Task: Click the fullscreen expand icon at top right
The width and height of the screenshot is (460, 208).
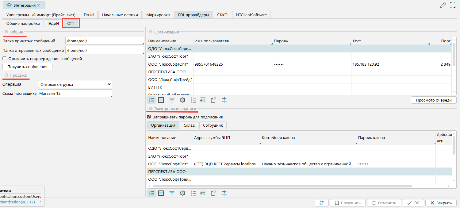Action: [452, 5]
